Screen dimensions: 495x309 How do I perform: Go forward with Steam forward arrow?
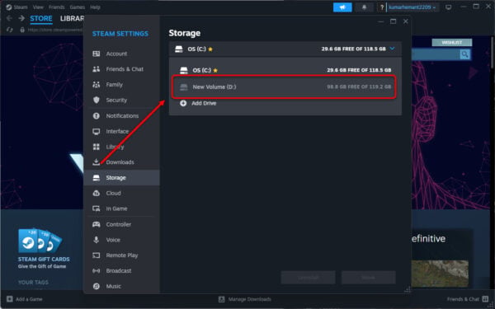pos(21,18)
